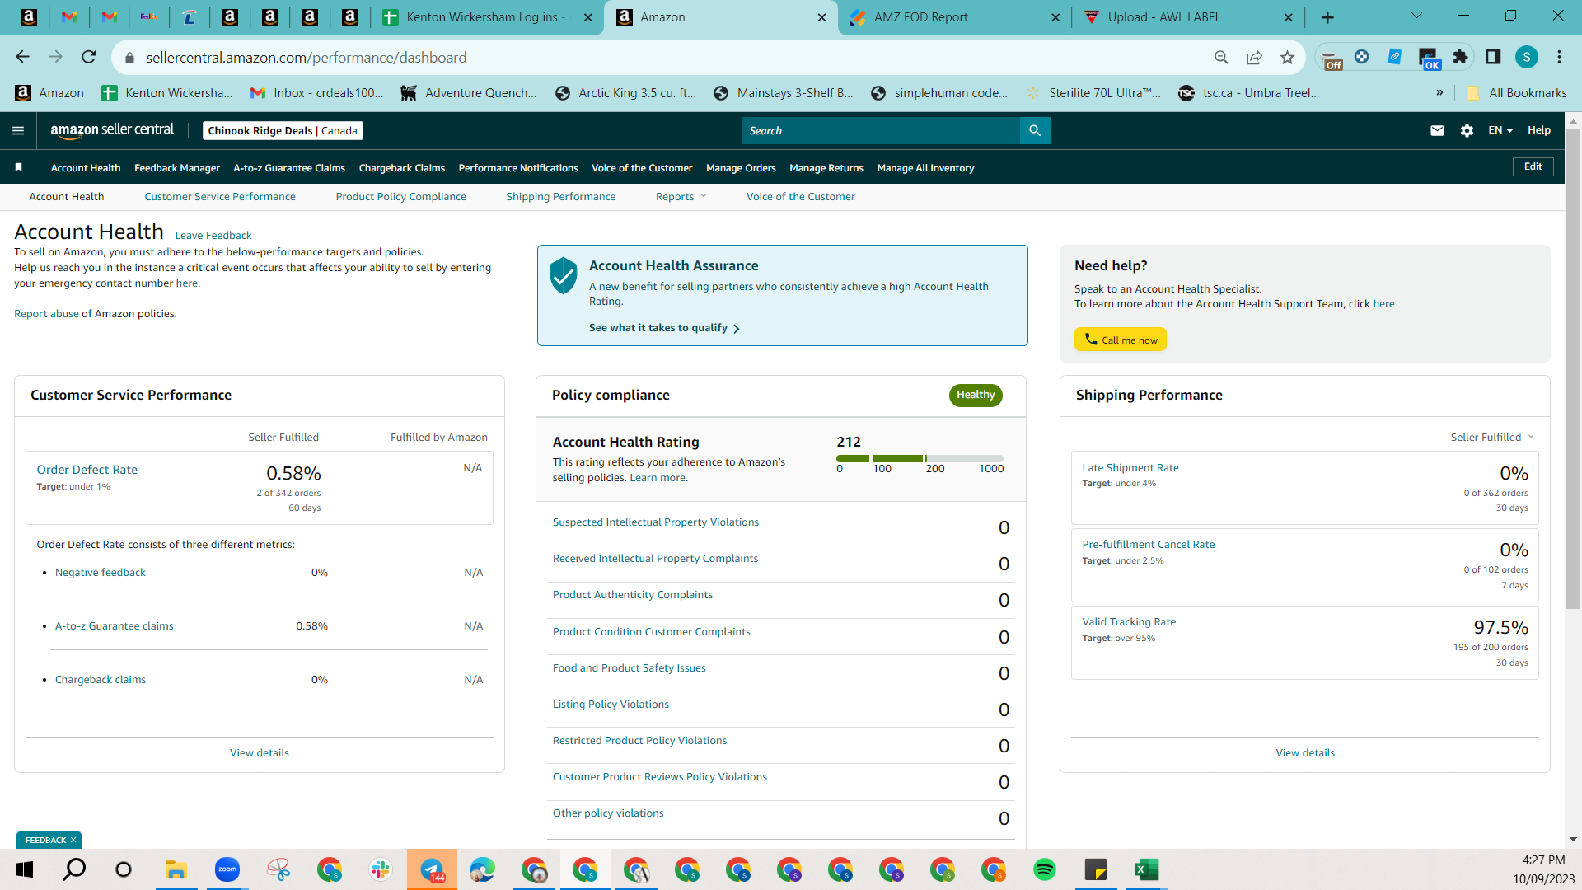The width and height of the screenshot is (1582, 890).
Task: Open Customer Service Performance sub-navigation tab
Action: pyautogui.click(x=220, y=197)
